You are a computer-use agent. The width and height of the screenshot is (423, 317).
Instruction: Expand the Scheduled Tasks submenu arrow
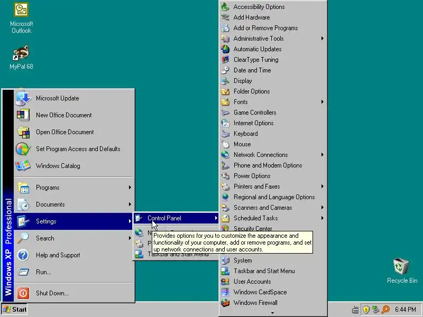pos(323,218)
